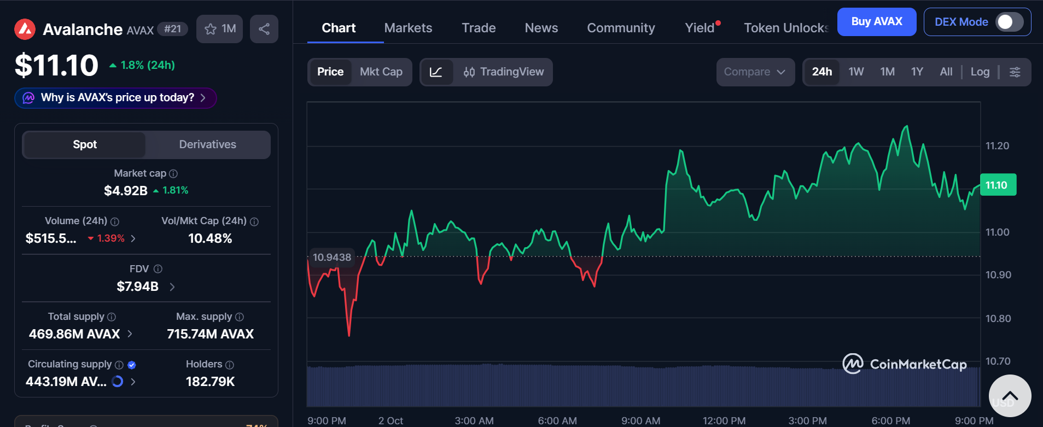1043x427 pixels.
Task: Open Why is AVAX's price up today
Action: click(115, 98)
